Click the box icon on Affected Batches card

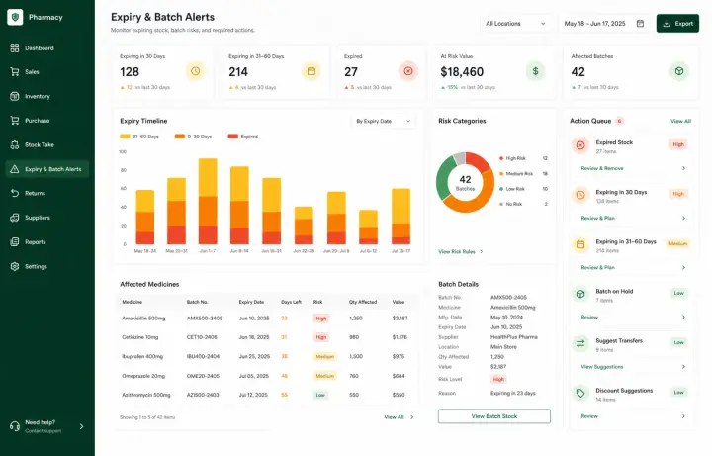679,71
